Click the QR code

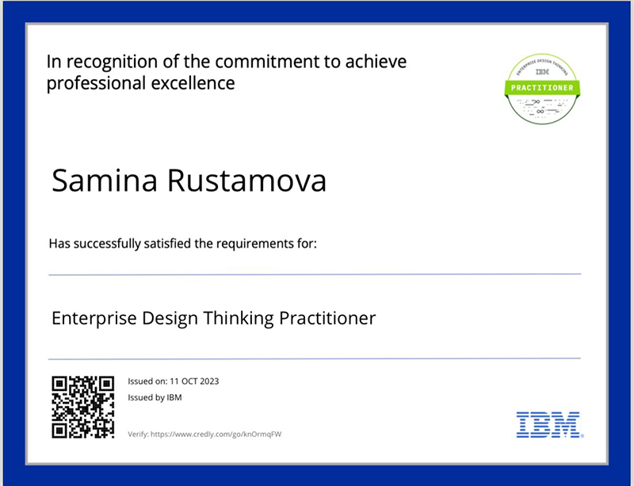click(x=83, y=407)
